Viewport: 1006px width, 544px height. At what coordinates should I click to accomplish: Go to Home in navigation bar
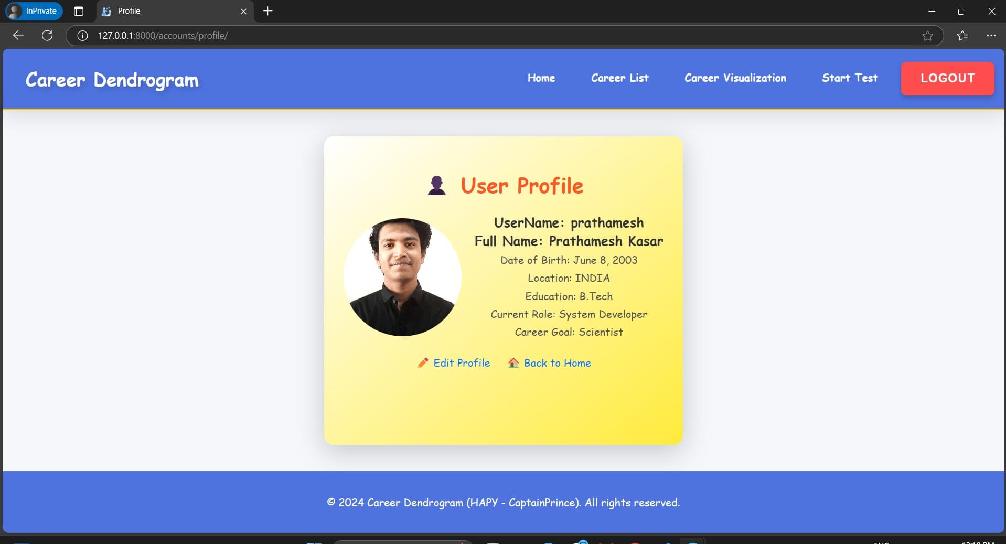pos(541,78)
